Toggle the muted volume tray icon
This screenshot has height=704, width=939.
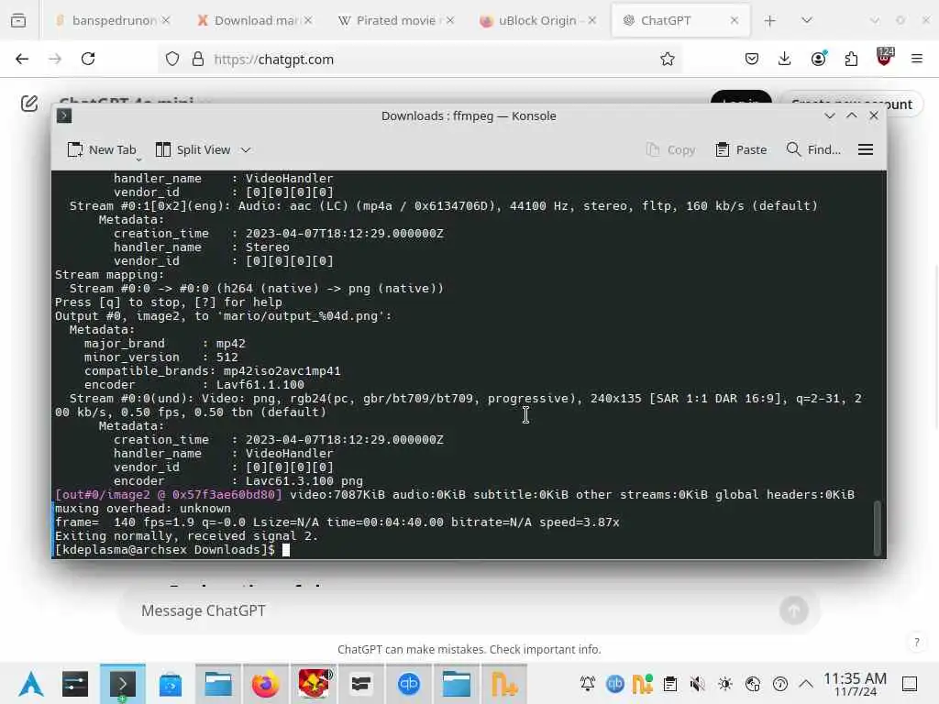click(x=698, y=684)
